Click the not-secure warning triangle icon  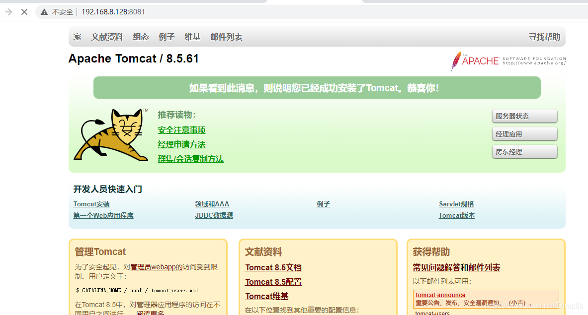(44, 12)
